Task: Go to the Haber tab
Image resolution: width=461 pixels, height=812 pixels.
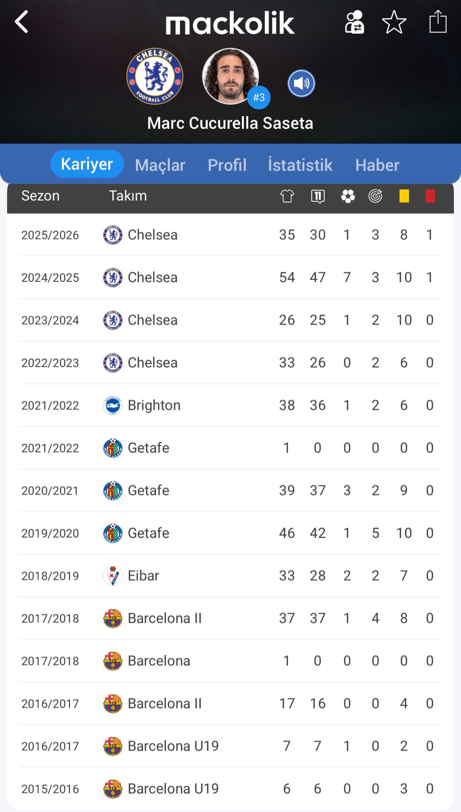Action: click(377, 165)
